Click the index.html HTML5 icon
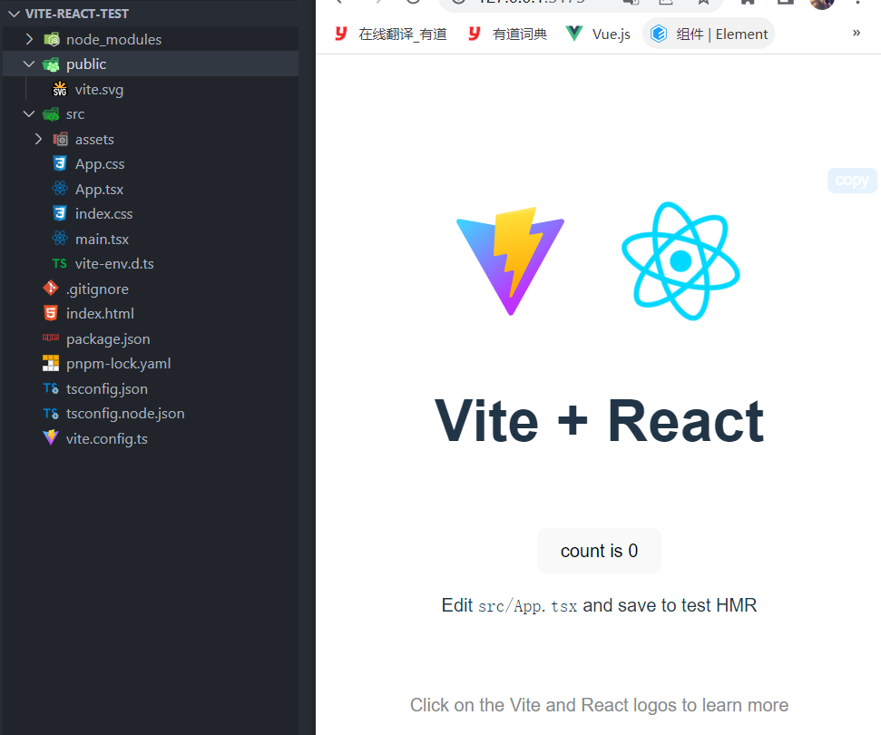The height and width of the screenshot is (735, 881). click(51, 313)
